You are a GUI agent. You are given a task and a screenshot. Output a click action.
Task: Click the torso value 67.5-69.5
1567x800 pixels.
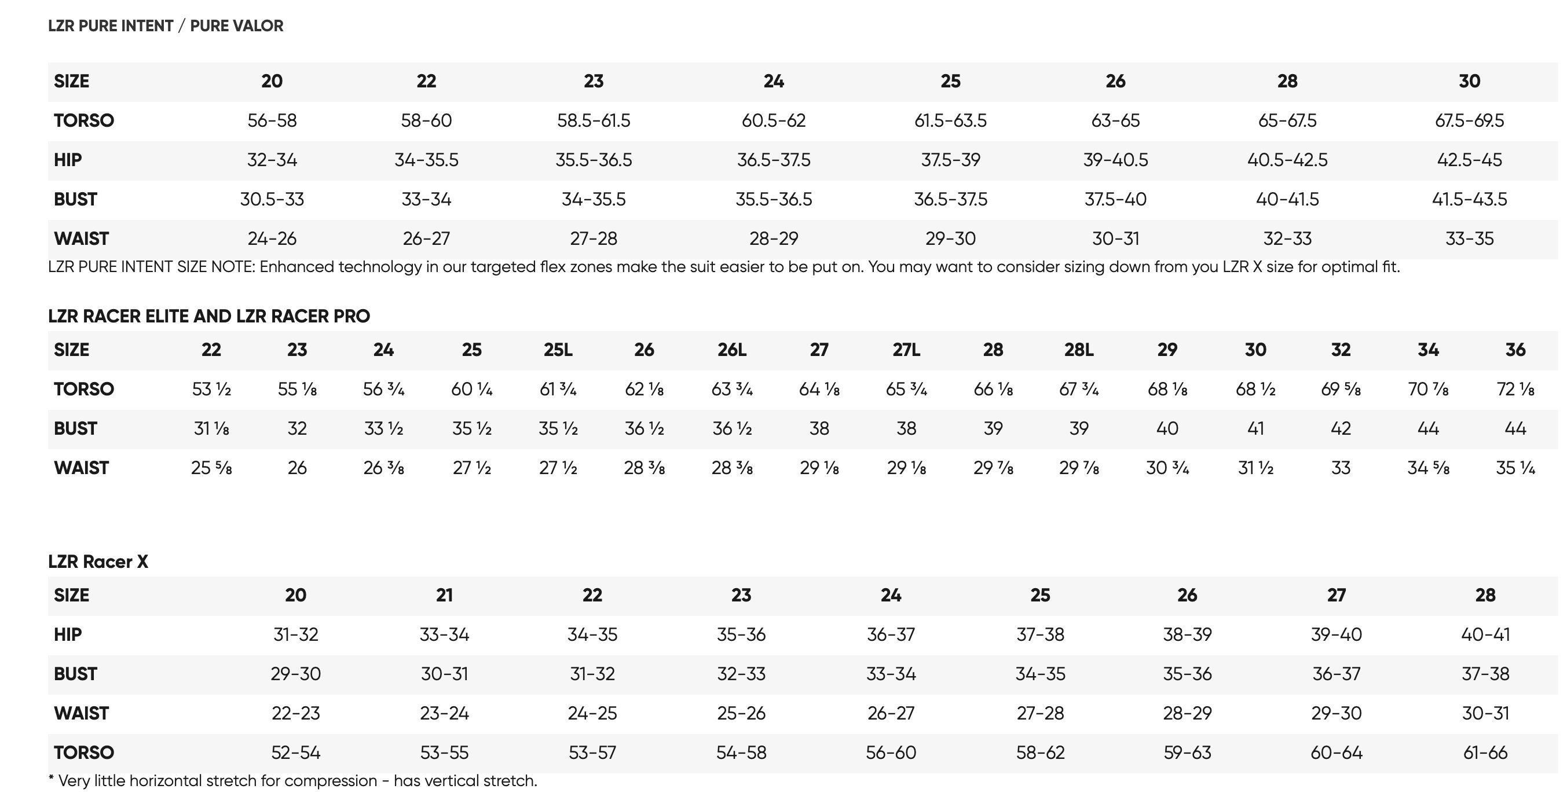1469,120
